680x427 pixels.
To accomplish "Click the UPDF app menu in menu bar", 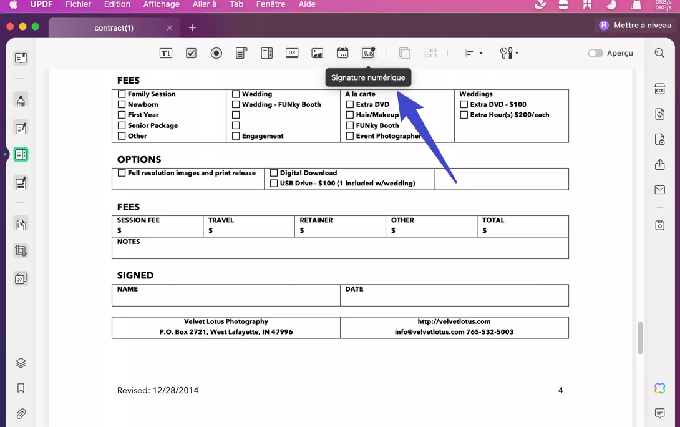I will click(41, 4).
